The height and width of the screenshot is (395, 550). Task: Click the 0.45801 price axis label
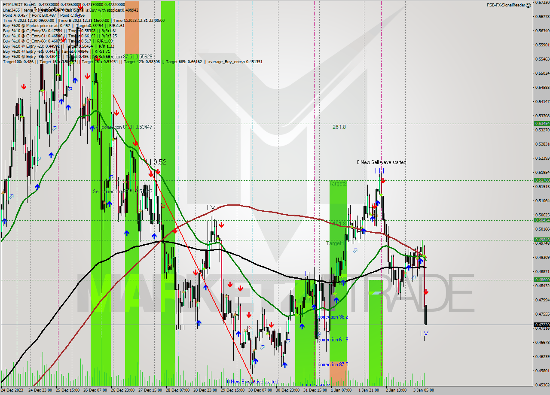(541, 371)
